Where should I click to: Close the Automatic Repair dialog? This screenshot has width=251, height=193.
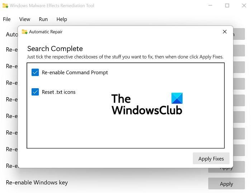pyautogui.click(x=224, y=32)
